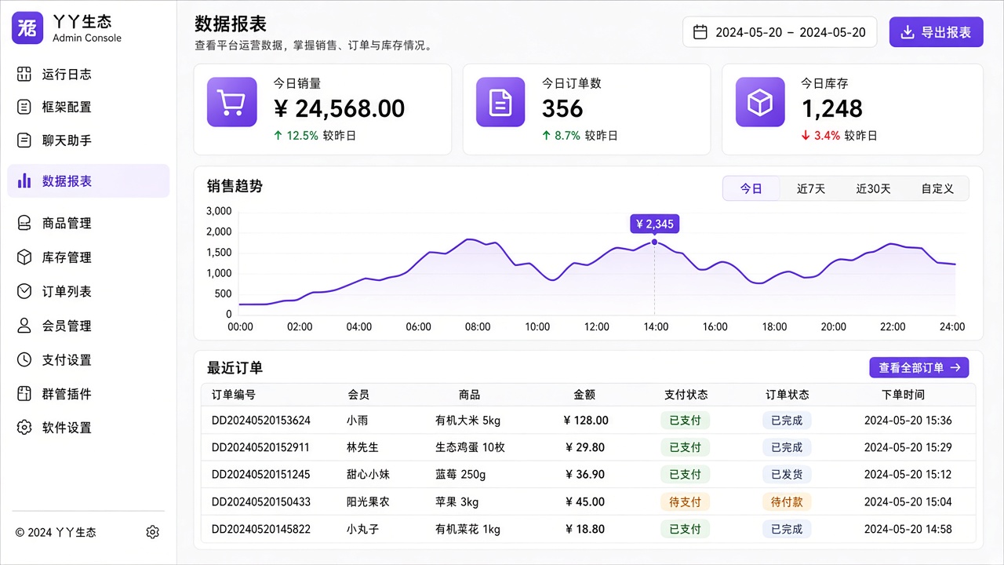The image size is (1004, 565).
Task: Click product 有机大米 5kg
Action: [x=467, y=421]
